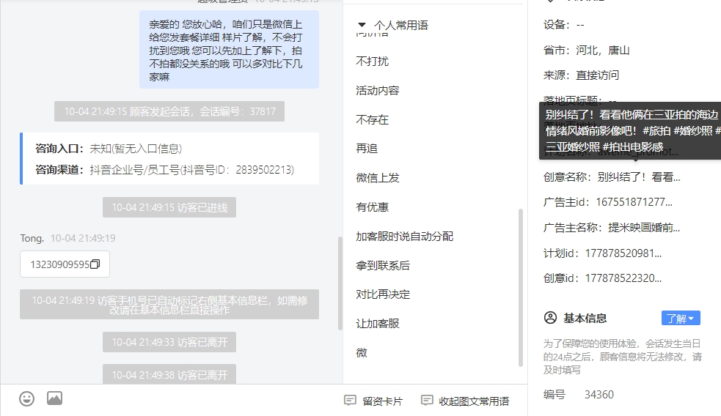Click 收起图文常用语 button label

click(x=474, y=401)
